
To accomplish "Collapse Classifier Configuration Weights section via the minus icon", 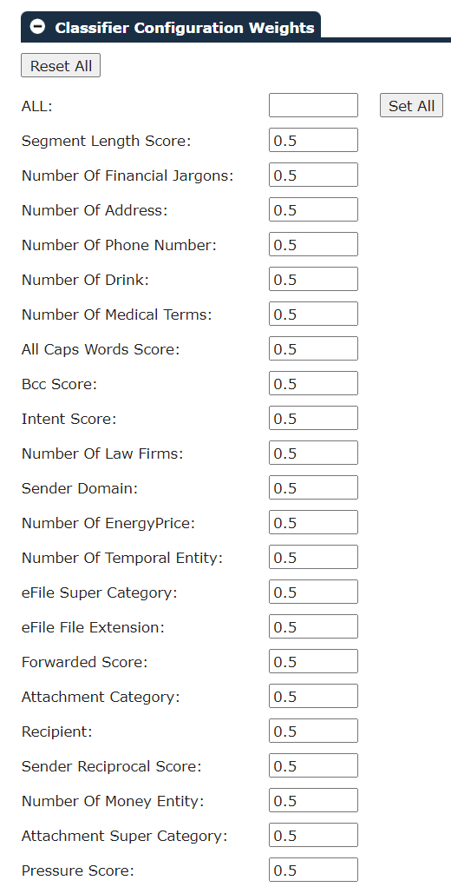I will click(x=38, y=27).
